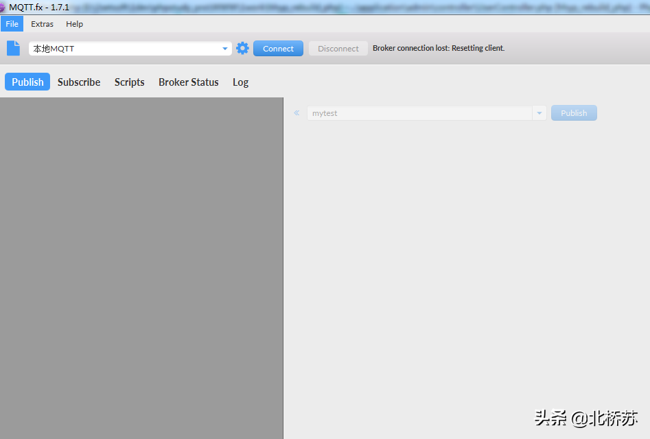Image resolution: width=650 pixels, height=439 pixels.
Task: Click the Connect button
Action: pyautogui.click(x=278, y=49)
